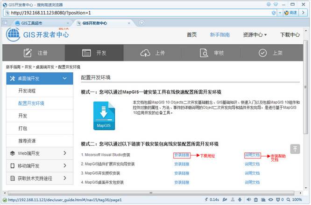Open 安装链接 for Microsoft Visual Studio

pos(182,155)
